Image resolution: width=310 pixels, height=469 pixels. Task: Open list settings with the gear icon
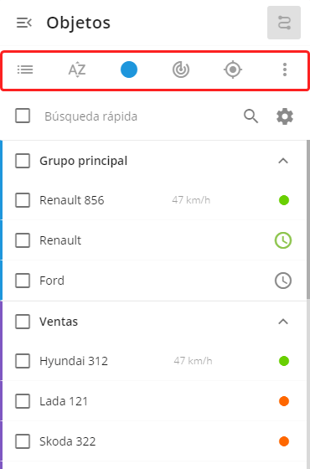coord(285,116)
